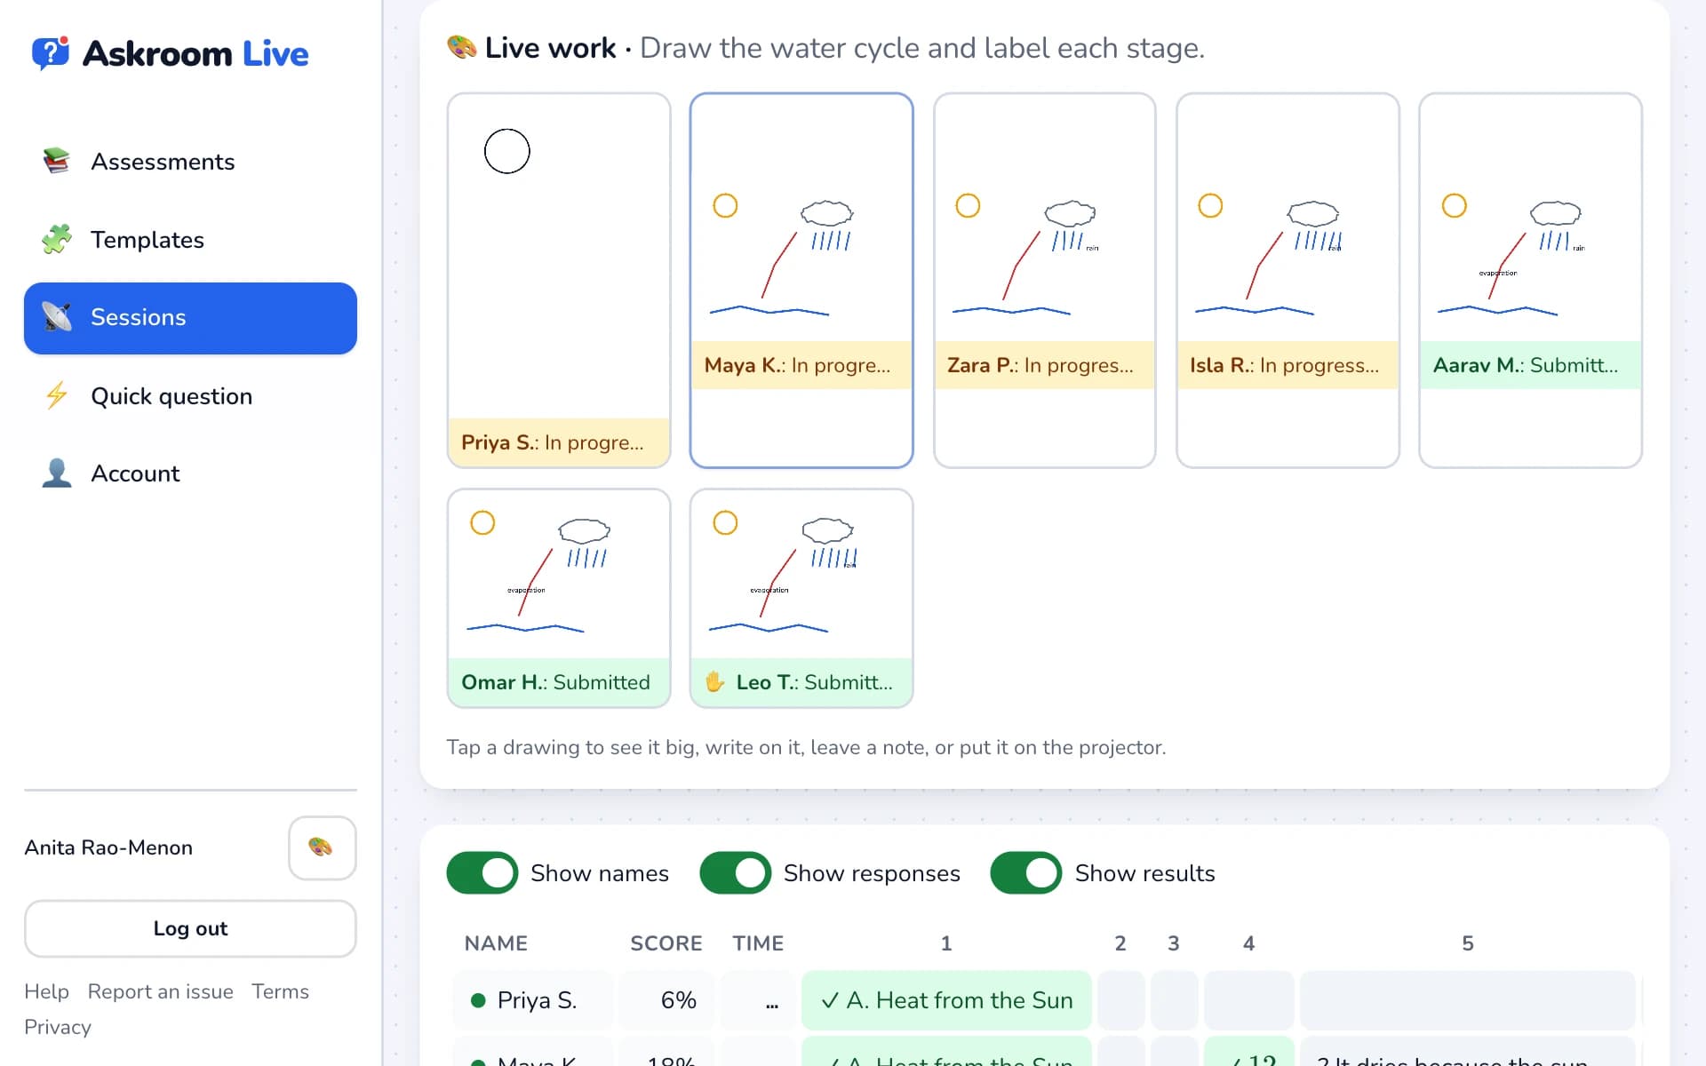Screen dimensions: 1706x1066
Task: Click the Askroom Live logo icon
Action: click(51, 53)
